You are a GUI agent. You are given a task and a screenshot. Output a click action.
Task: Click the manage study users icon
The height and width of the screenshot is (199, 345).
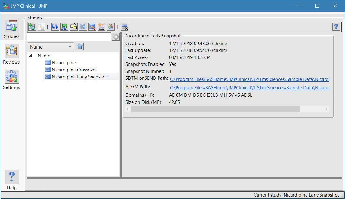[x=111, y=27]
